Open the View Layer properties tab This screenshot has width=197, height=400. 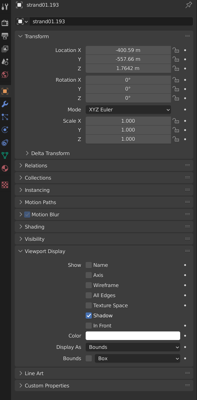(x=5, y=49)
